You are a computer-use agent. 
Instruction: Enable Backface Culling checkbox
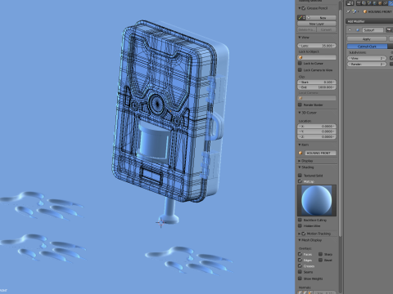(x=300, y=220)
